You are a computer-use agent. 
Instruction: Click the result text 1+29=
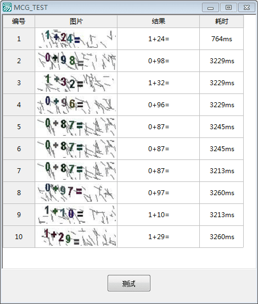click(159, 237)
